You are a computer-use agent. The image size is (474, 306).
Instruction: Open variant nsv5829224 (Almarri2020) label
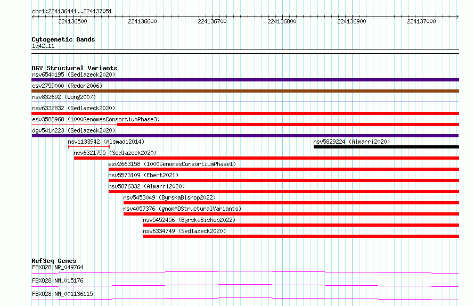[352, 142]
